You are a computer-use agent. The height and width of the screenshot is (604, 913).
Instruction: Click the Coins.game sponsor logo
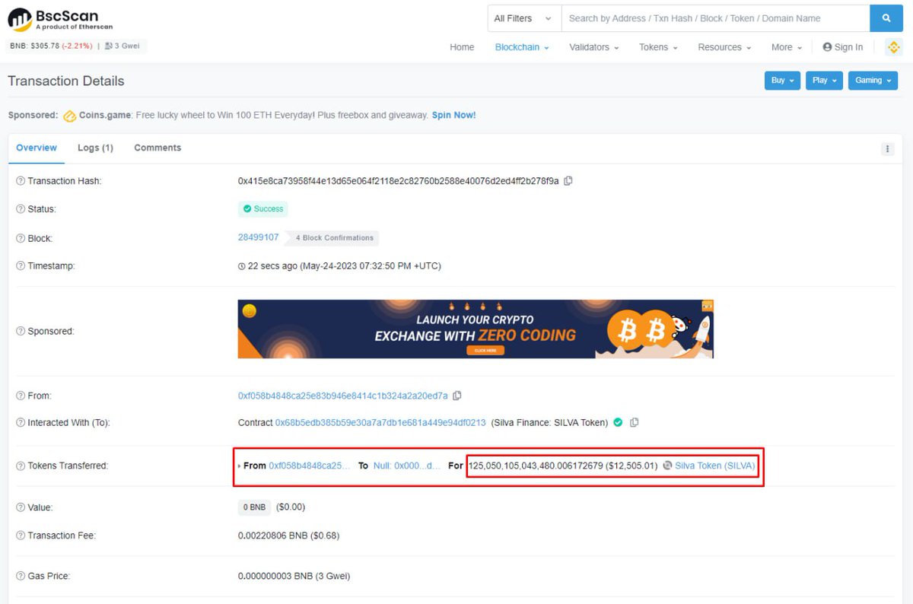(69, 116)
